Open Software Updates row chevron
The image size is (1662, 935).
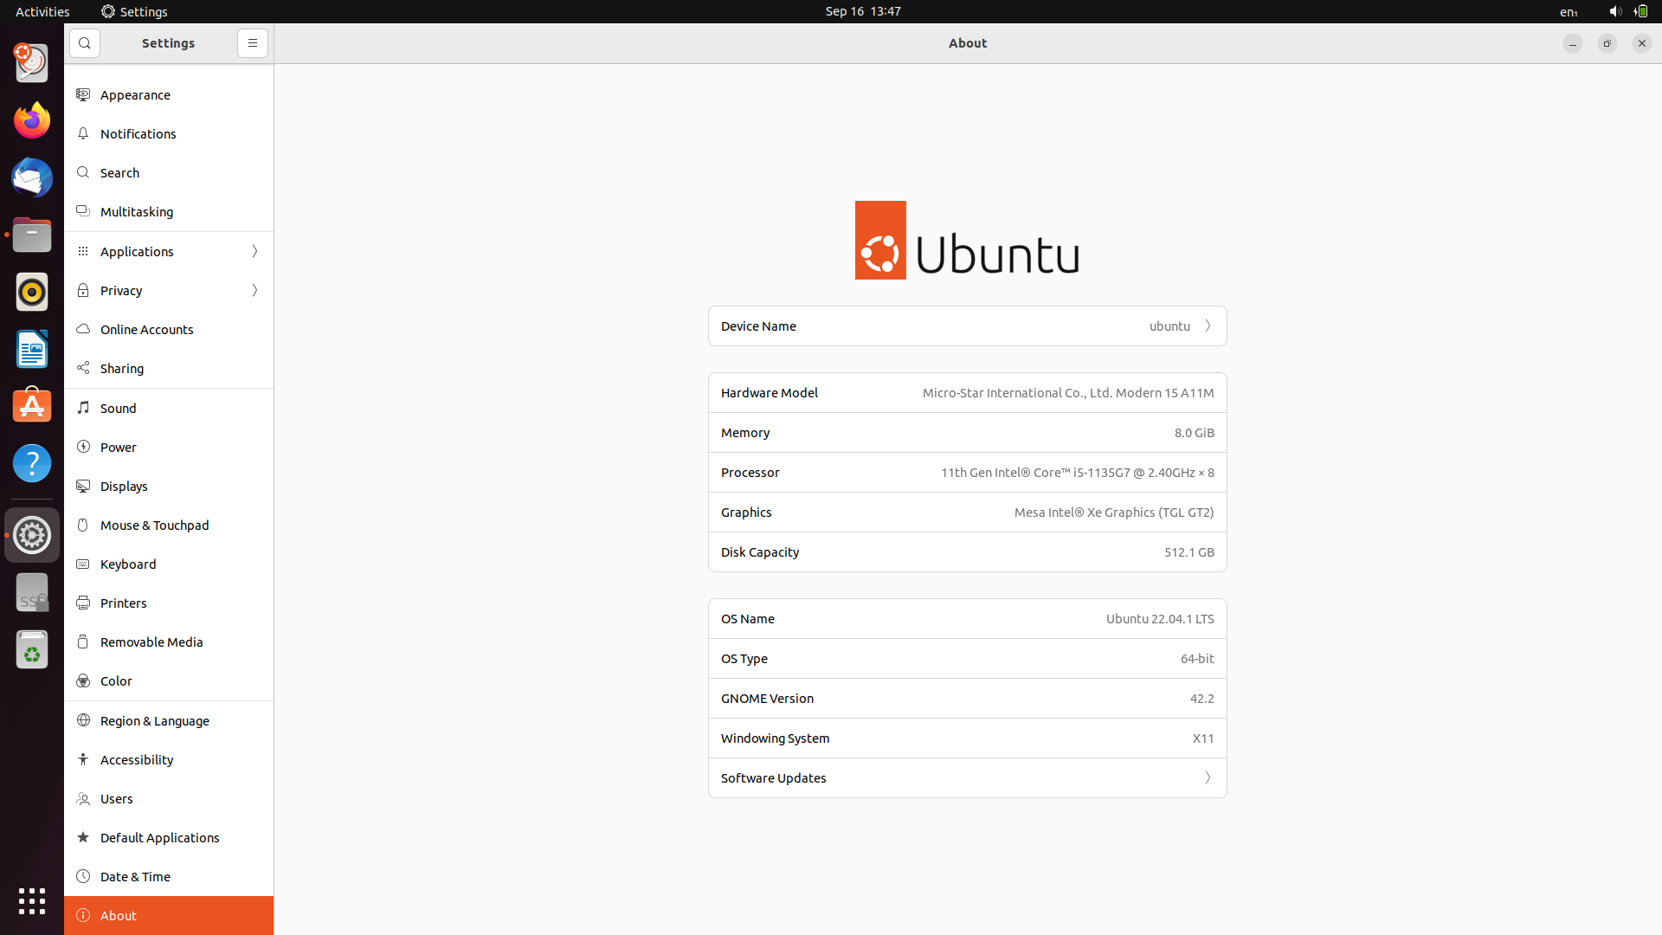coord(1208,777)
